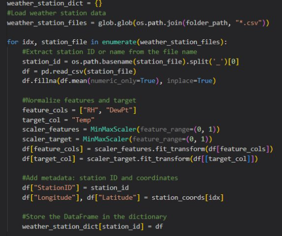Click the glob.glob function call

coord(115,23)
